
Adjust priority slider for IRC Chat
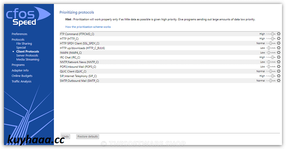point(271,57)
